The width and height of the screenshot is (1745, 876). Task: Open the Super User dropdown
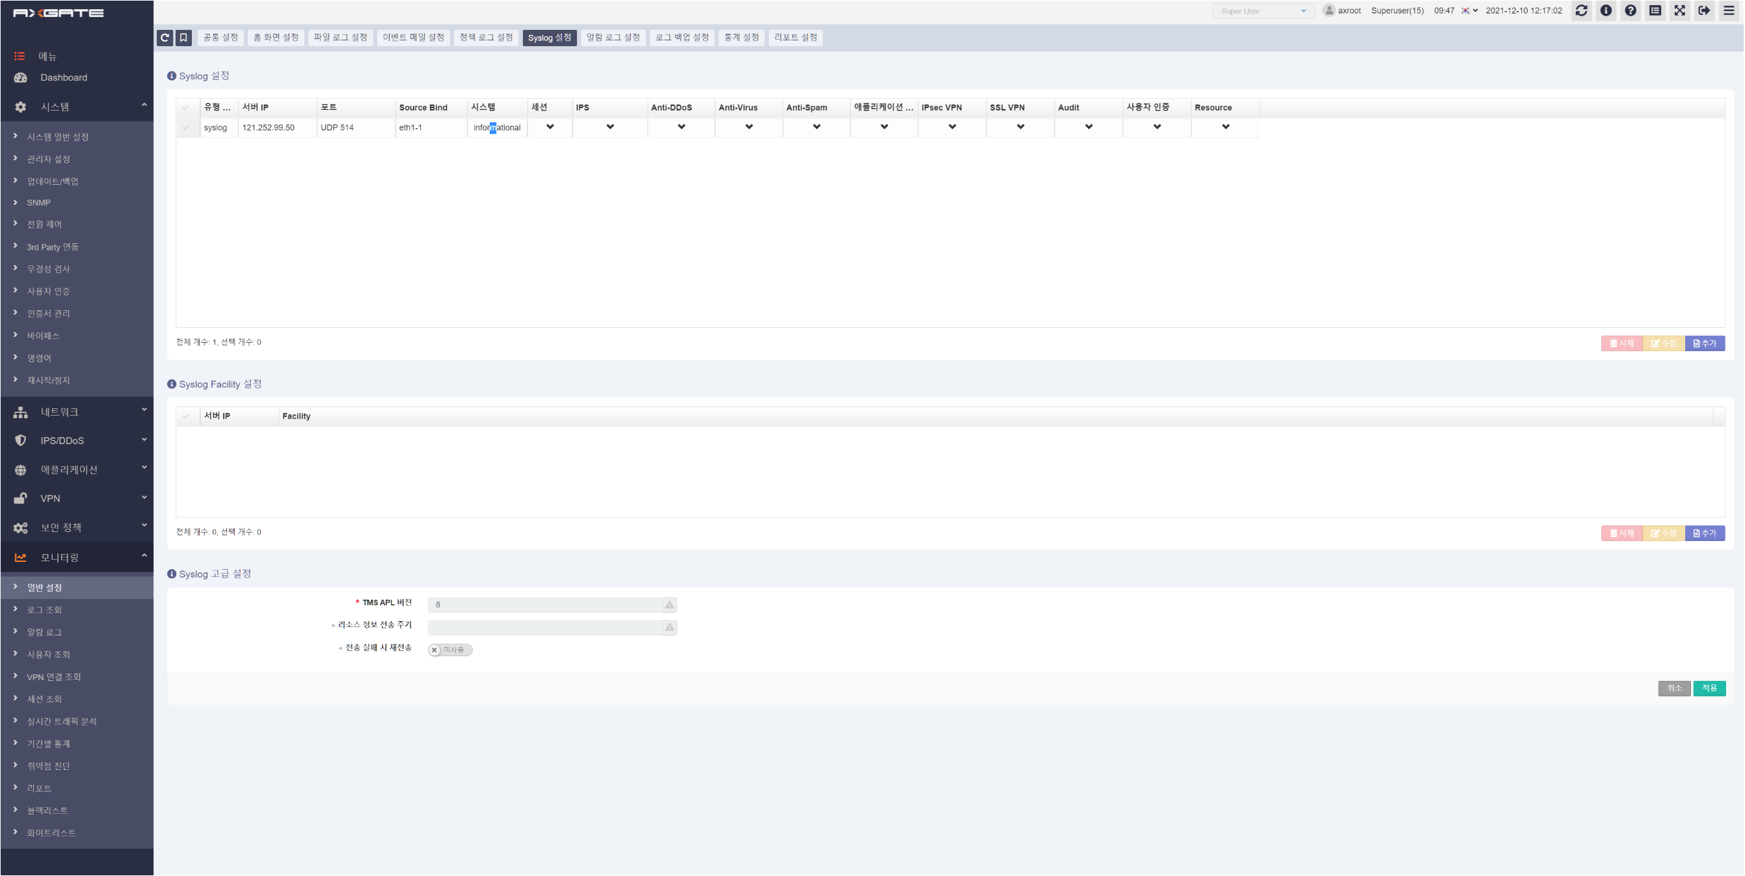coord(1263,11)
